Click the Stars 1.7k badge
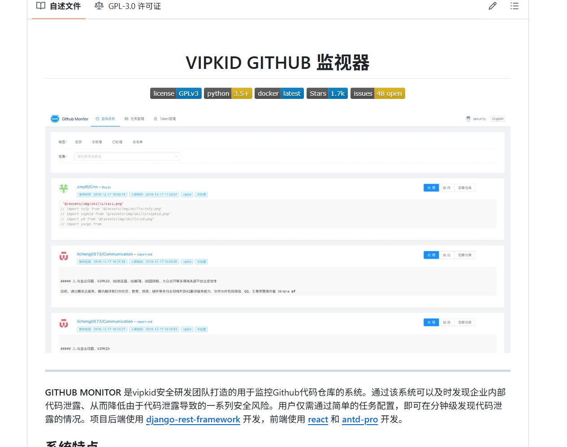The width and height of the screenshot is (567, 447). (x=327, y=93)
